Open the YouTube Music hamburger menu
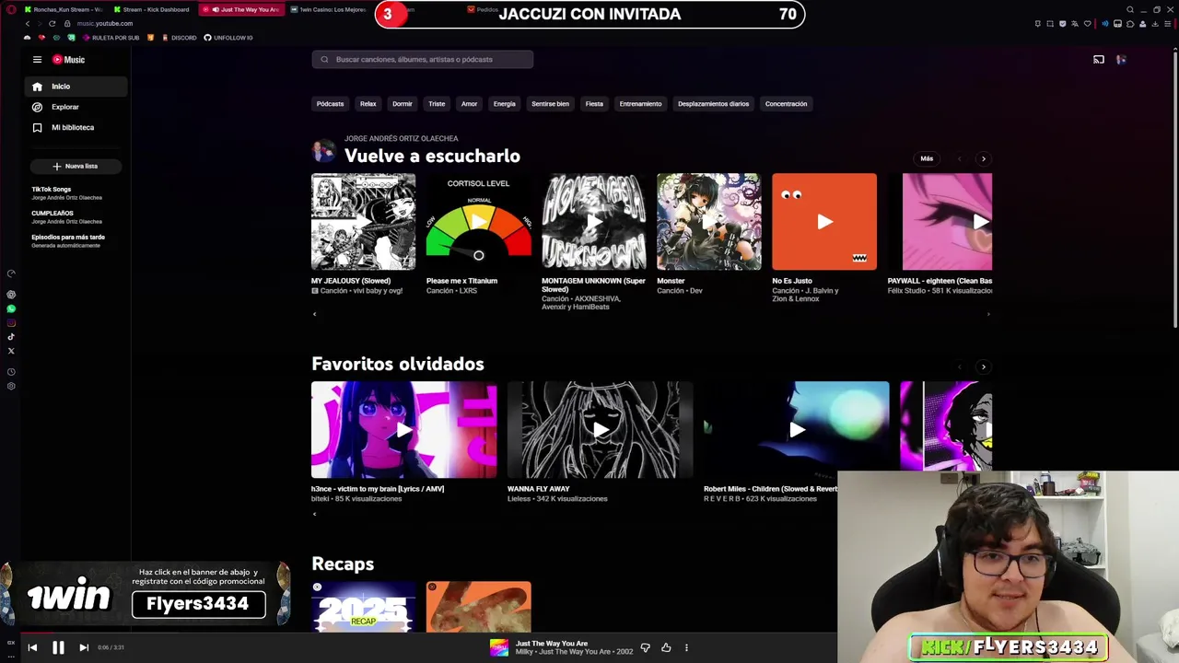The width and height of the screenshot is (1179, 663). click(x=37, y=60)
